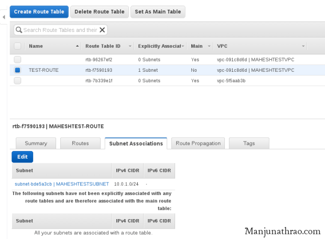Click the search magnifier icon
Screen dimensions: 325x239
(x=19, y=30)
